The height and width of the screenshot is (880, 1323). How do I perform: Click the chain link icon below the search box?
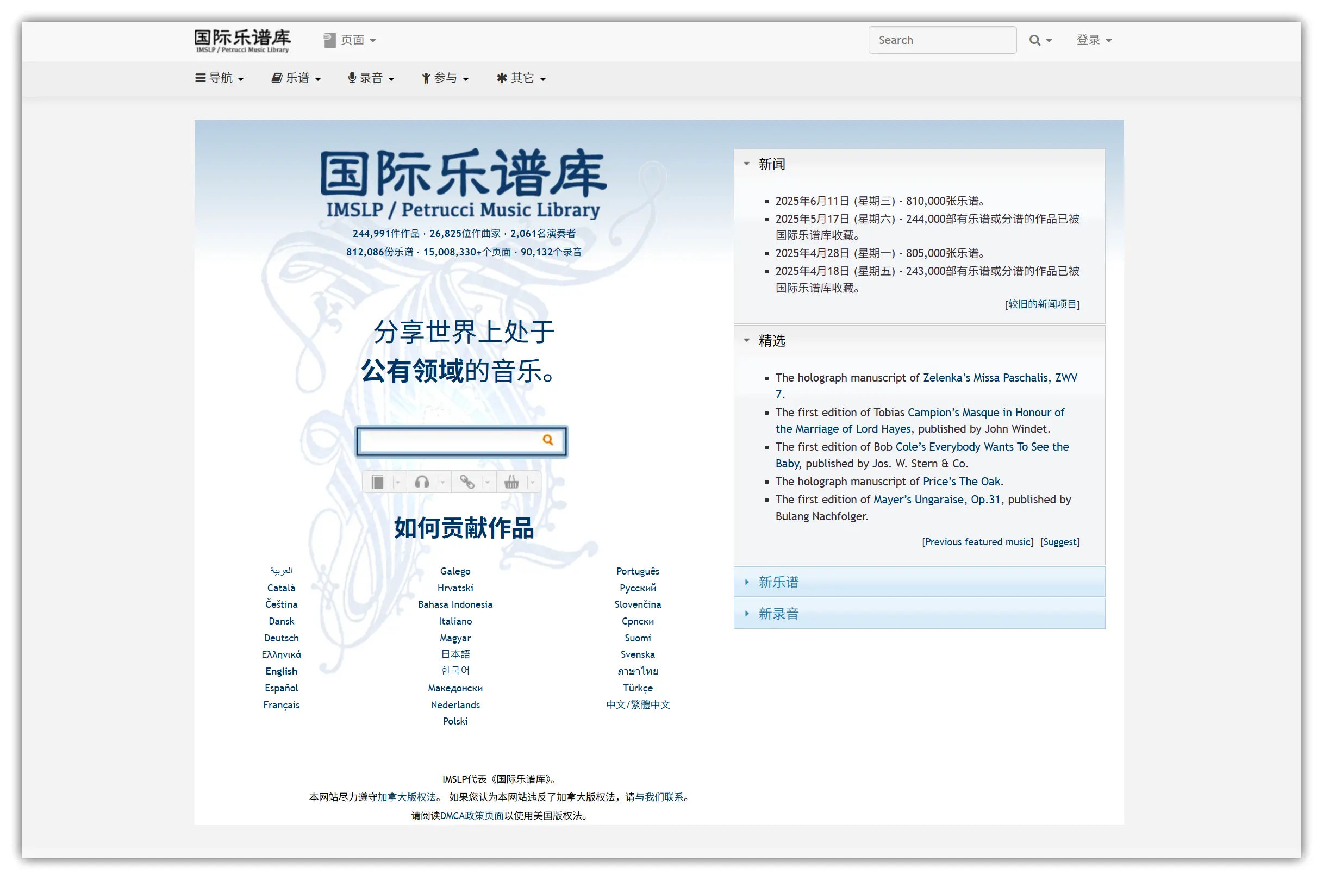coord(467,482)
